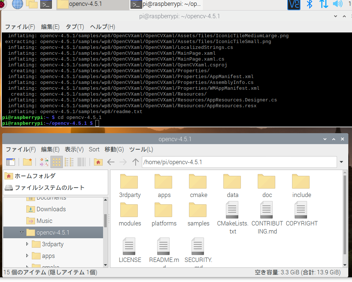Launch the web browser globe icon
352x282 pixels.
pos(18,4)
